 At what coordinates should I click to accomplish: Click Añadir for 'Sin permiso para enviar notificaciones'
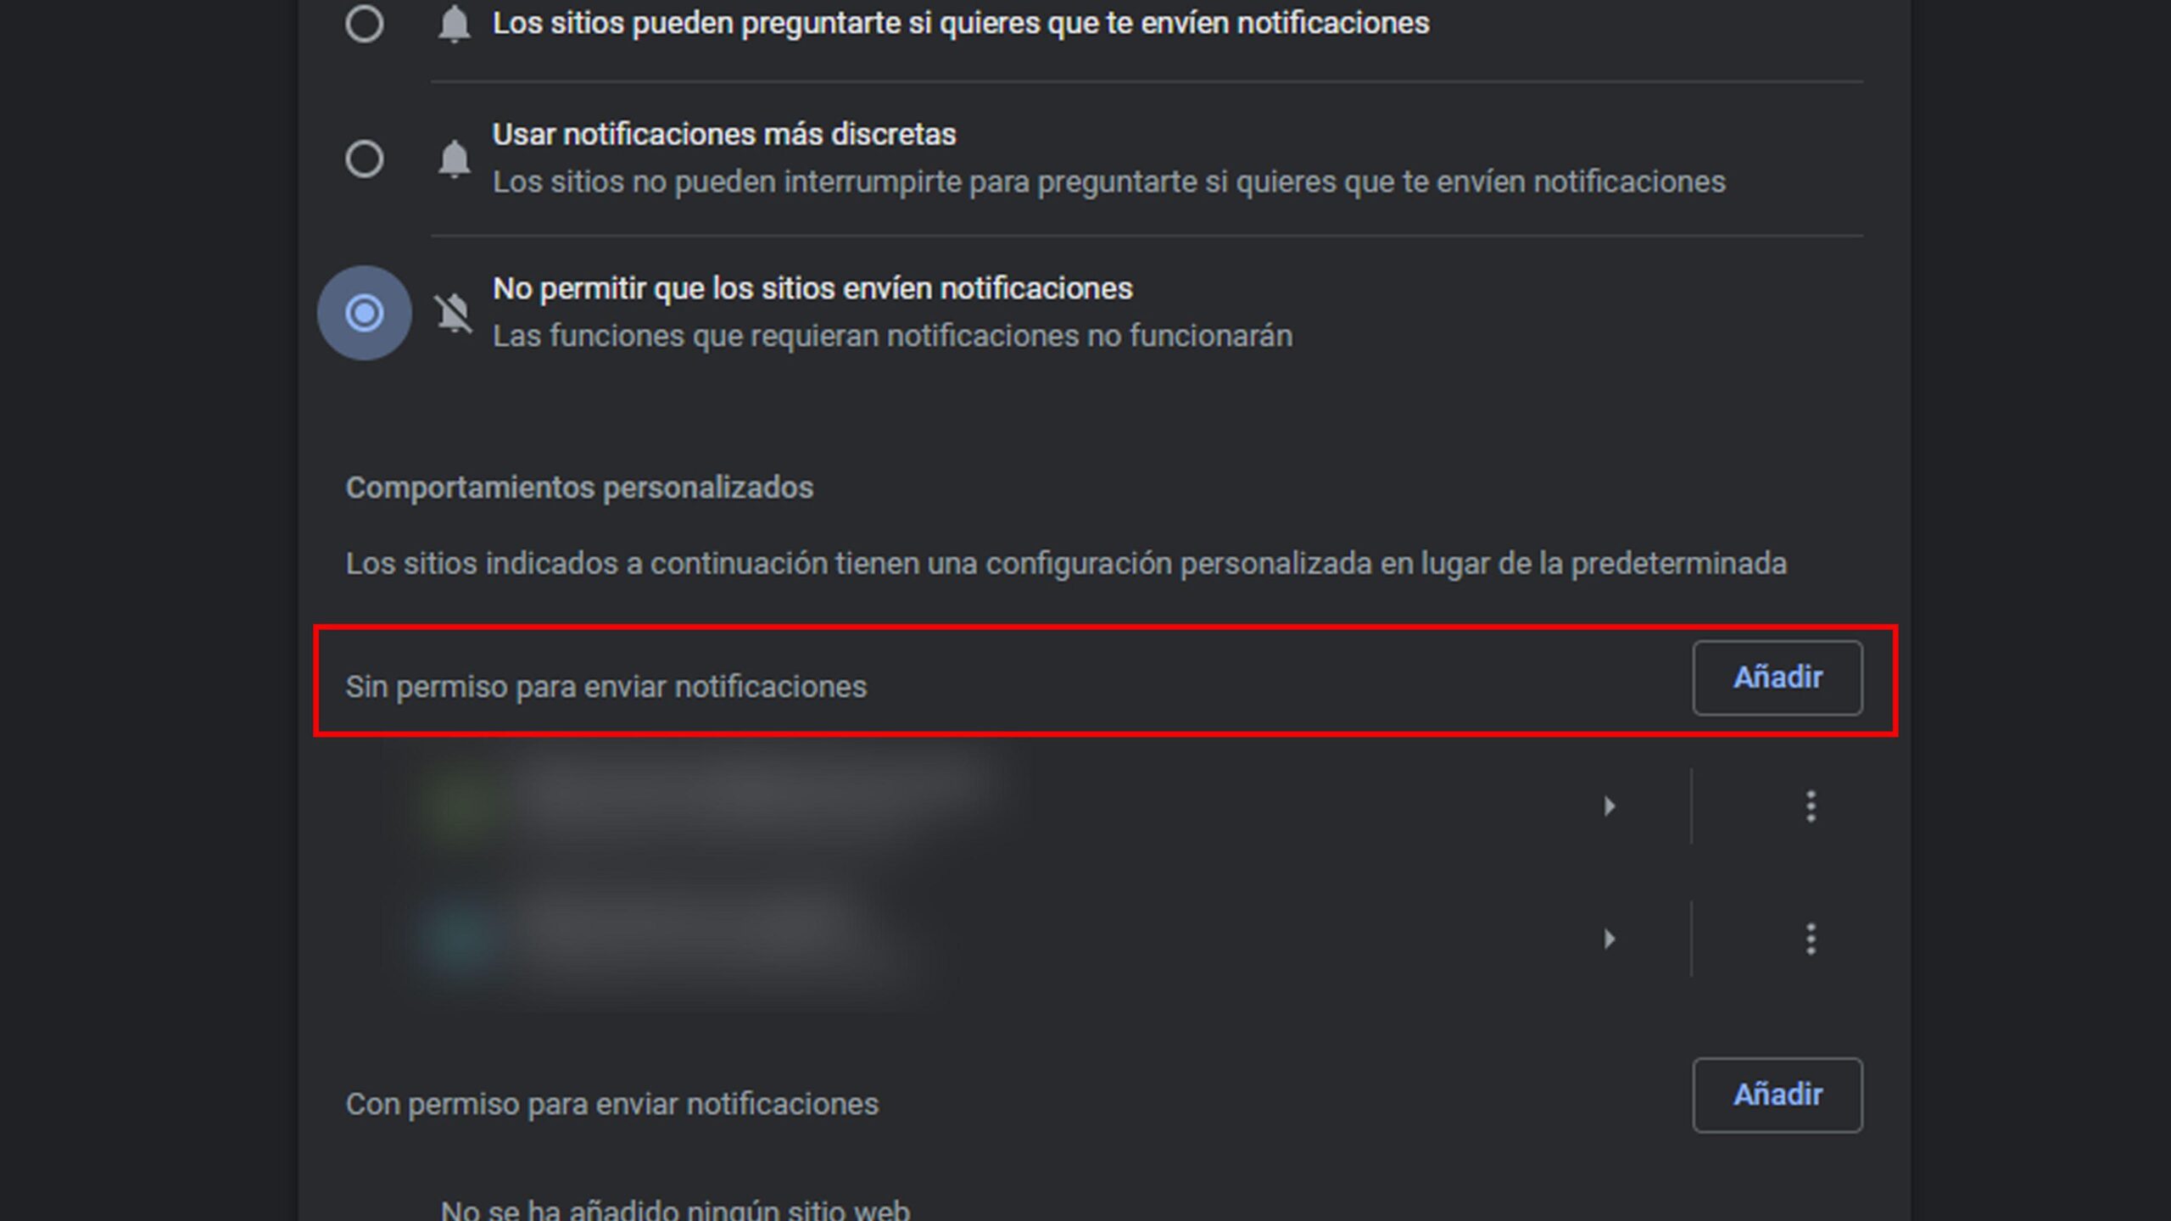pos(1778,677)
